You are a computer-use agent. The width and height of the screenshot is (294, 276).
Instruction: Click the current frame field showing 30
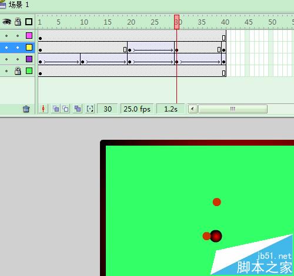108,109
